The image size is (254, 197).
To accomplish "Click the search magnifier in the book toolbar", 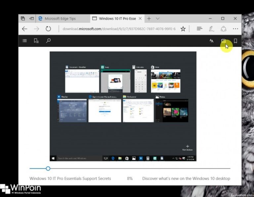I will click(x=48, y=41).
